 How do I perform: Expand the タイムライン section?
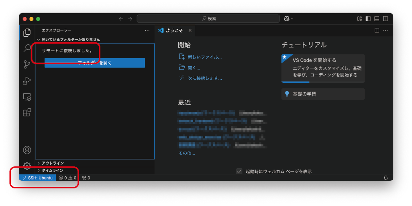[95, 170]
